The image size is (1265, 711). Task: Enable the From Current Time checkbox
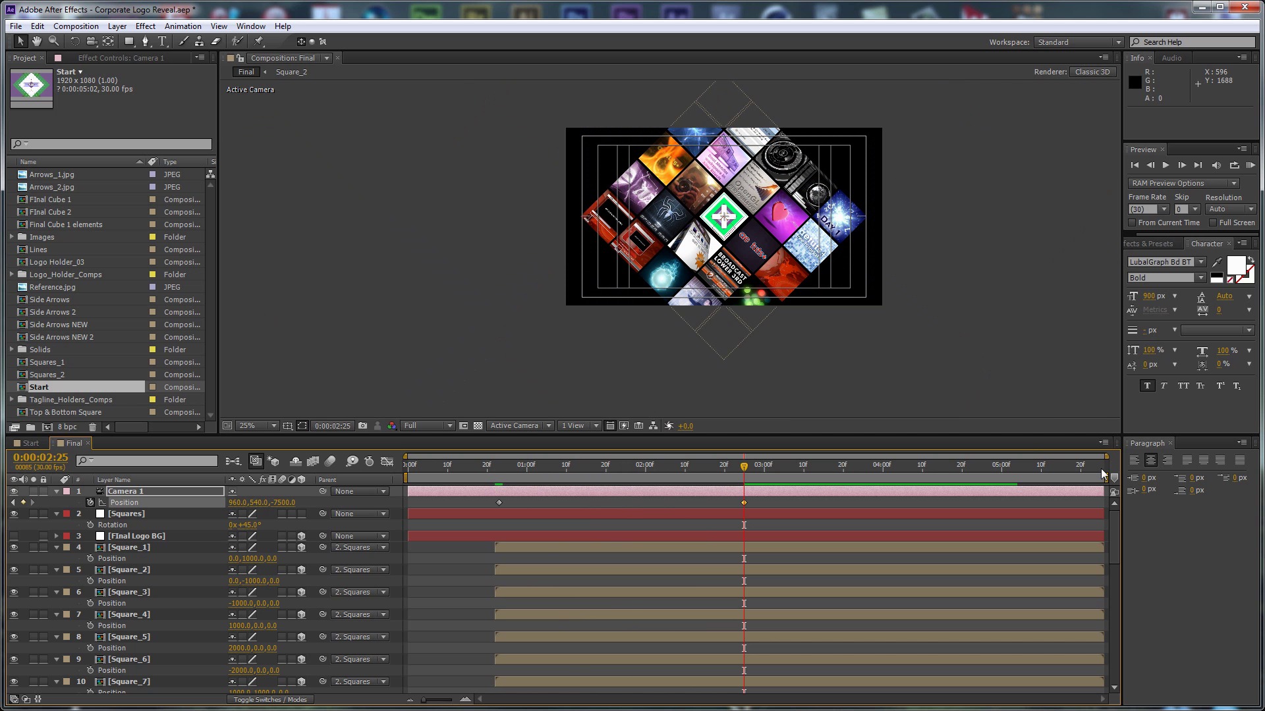(1133, 223)
